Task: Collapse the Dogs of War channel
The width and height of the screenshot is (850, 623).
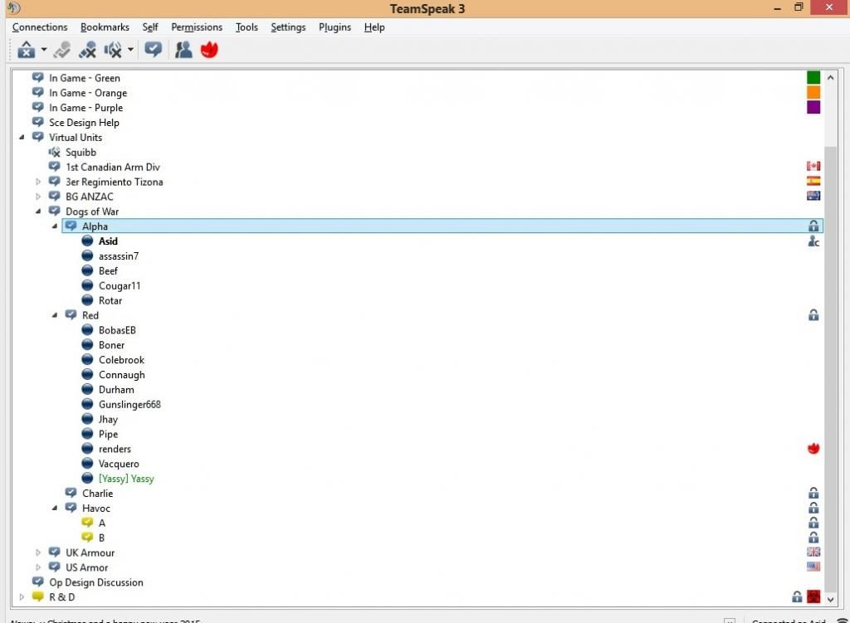Action: coord(38,212)
